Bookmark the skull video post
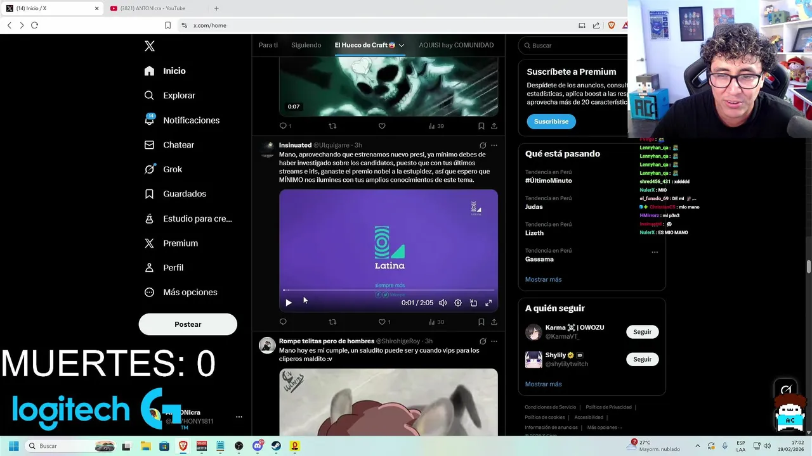Viewport: 812px width, 456px height. (x=481, y=126)
